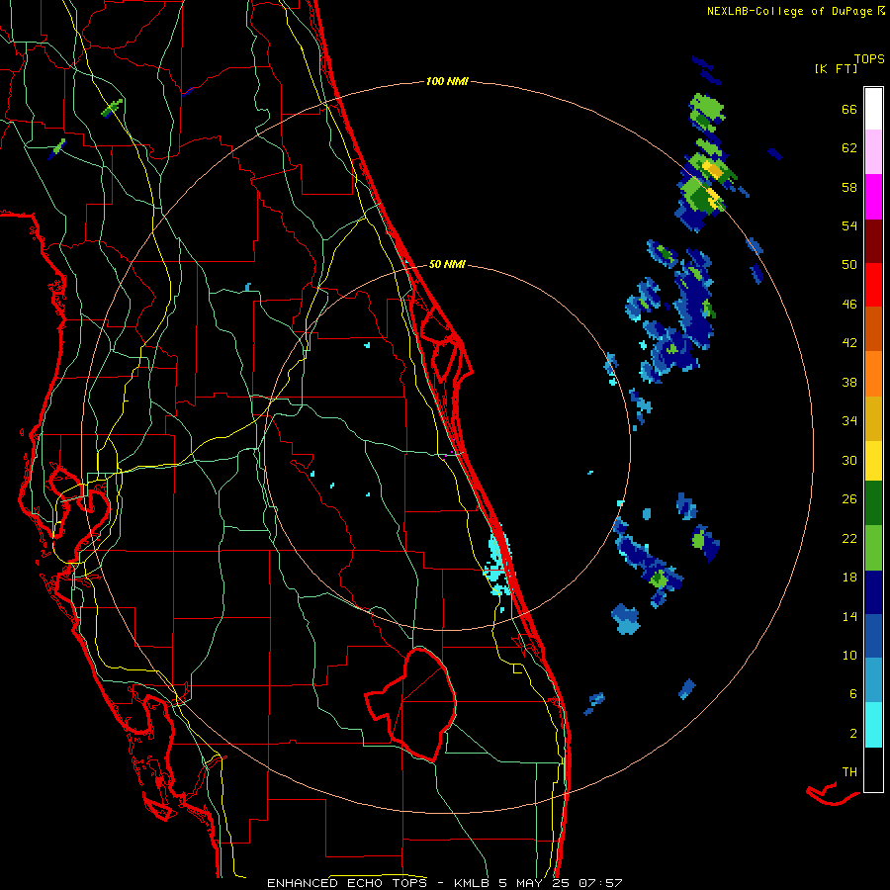Select the "5 MAY 25" date text
This screenshot has height=890, width=890.
tap(534, 883)
